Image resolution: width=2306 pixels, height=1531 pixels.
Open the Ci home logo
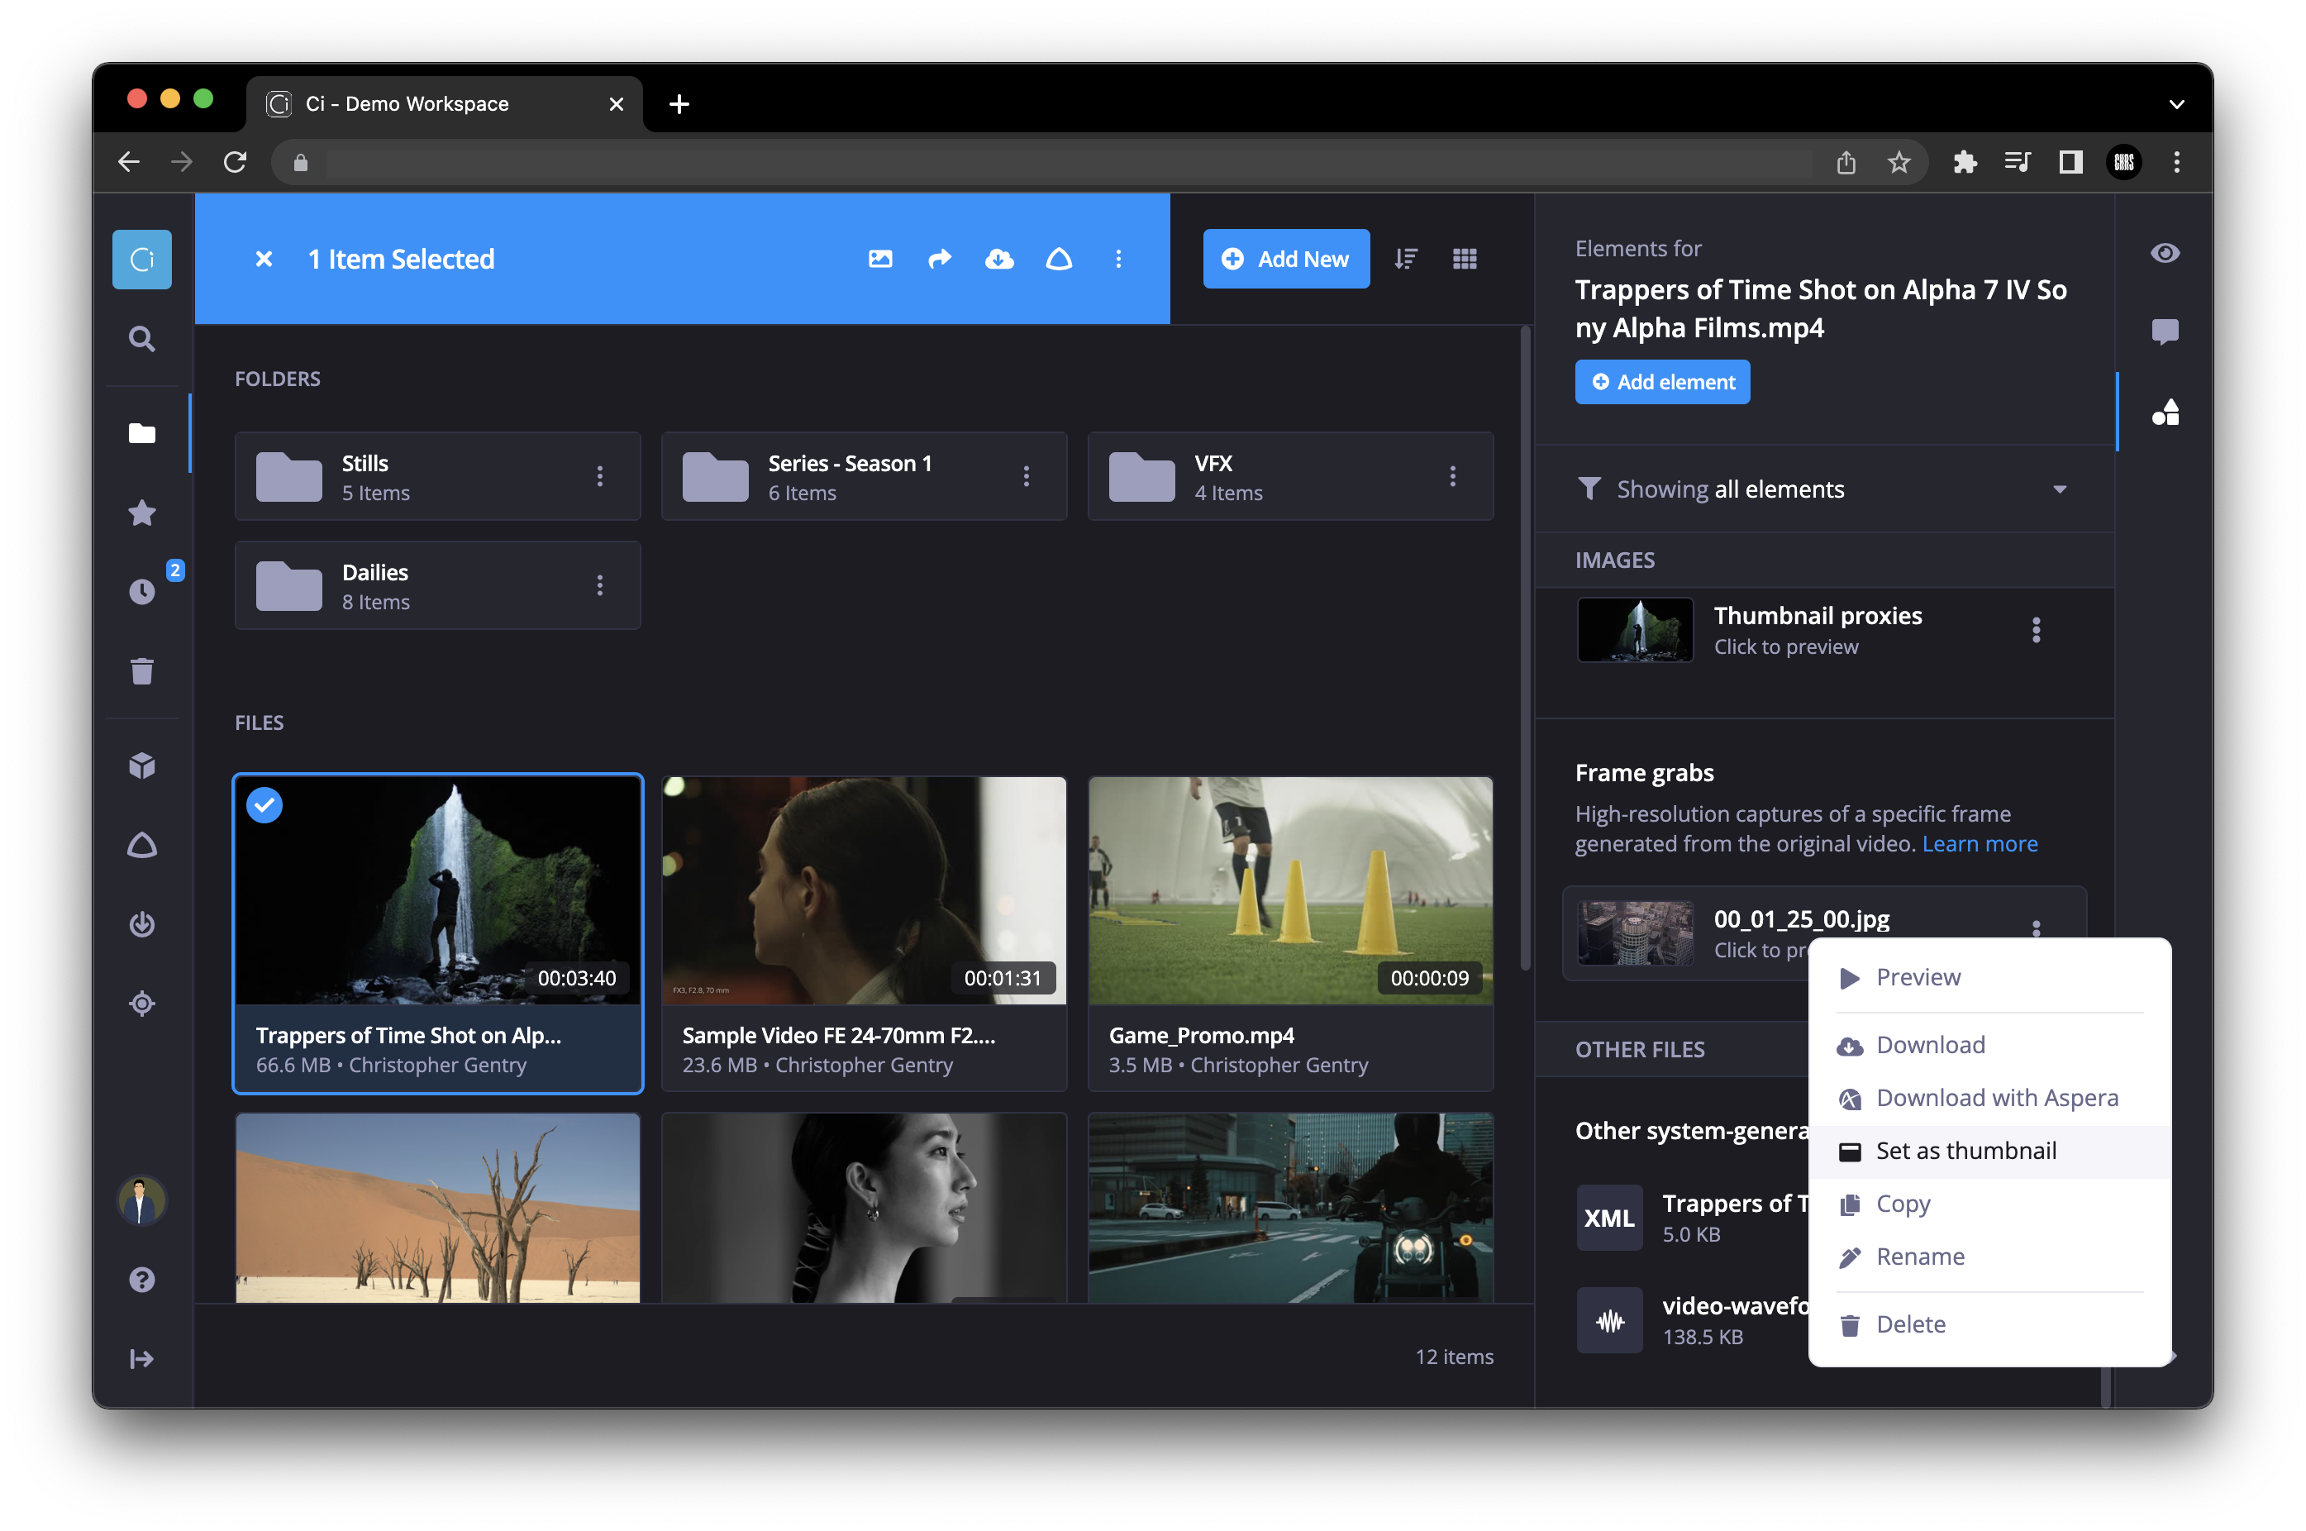pos(141,259)
